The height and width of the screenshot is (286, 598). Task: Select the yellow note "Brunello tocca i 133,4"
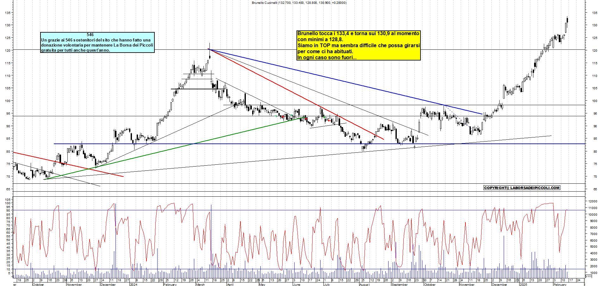359,45
